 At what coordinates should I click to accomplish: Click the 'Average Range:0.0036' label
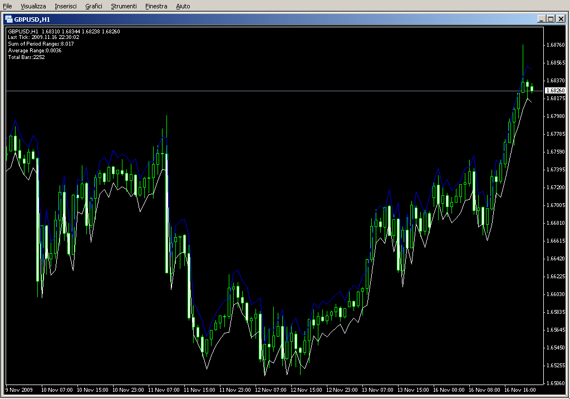click(x=35, y=51)
